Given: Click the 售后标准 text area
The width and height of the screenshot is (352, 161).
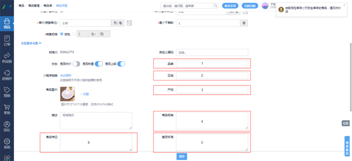Looking at the screenshot, I should coord(212,143).
